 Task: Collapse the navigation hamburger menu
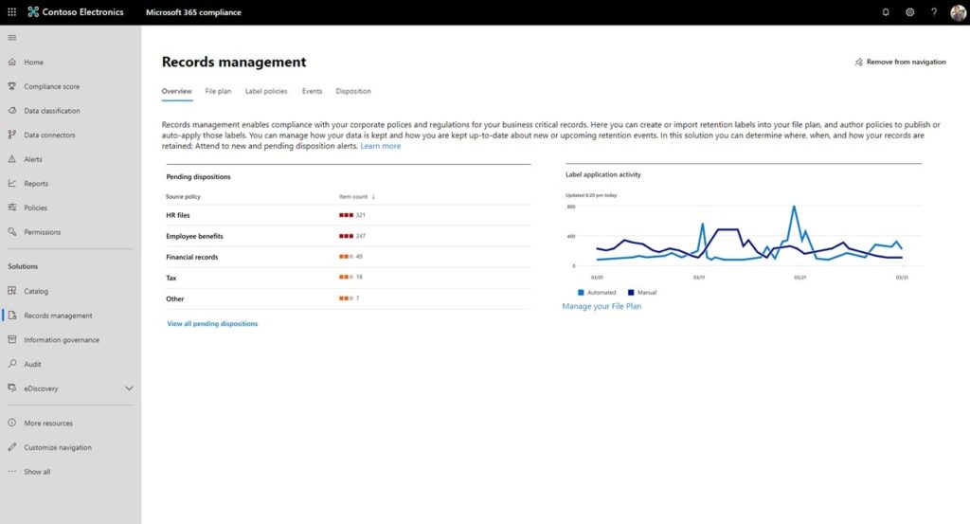[11, 38]
